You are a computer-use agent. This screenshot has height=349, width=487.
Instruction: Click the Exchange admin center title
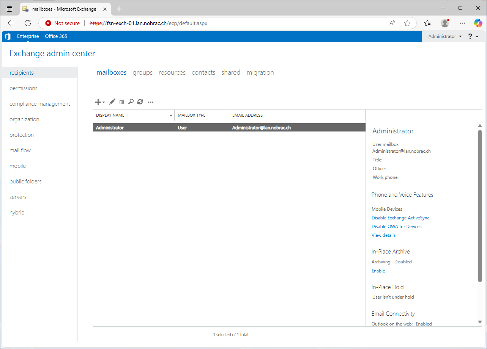tap(52, 53)
